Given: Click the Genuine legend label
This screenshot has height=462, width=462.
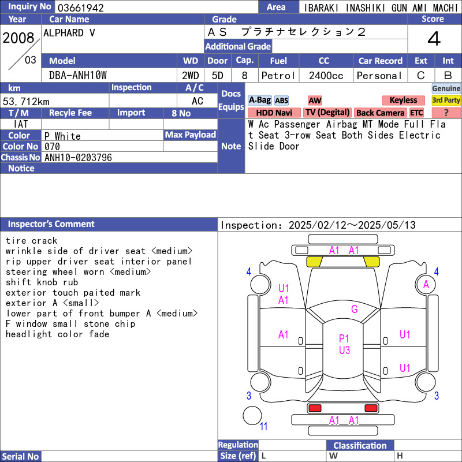Looking at the screenshot, I should click(x=446, y=88).
